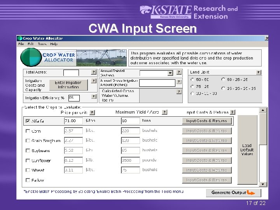This screenshot has height=210, width=280.
Task: Click help icon next to Maximum Yield / Acre
Action: click(164, 112)
